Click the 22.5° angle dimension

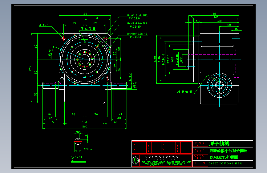click(x=50, y=53)
